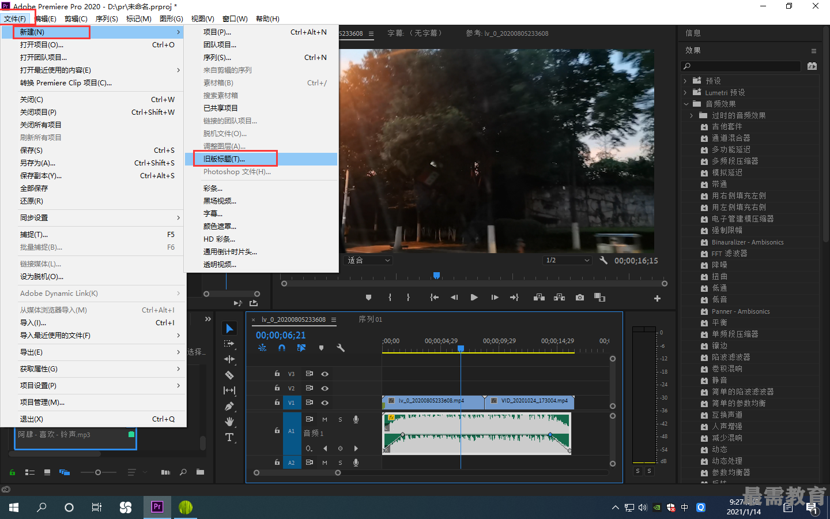This screenshot has width=830, height=519.
Task: Open program monitor wrench settings
Action: pyautogui.click(x=603, y=260)
